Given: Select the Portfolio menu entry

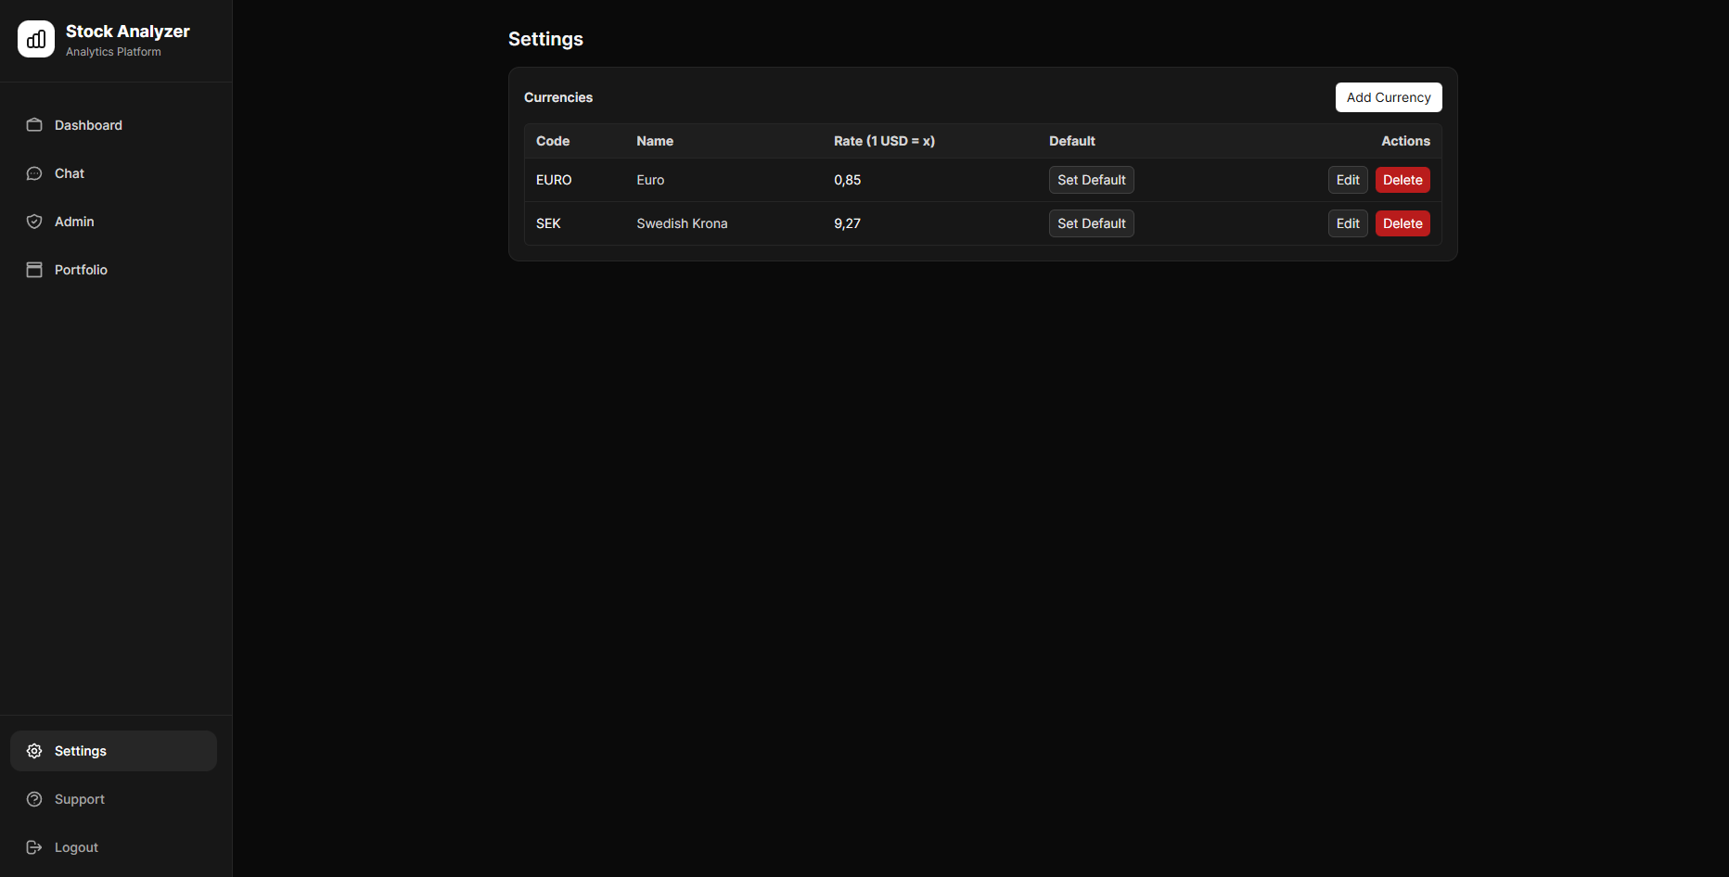Looking at the screenshot, I should click(82, 270).
